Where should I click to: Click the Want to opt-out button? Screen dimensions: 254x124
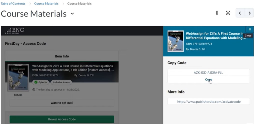tap(62, 103)
